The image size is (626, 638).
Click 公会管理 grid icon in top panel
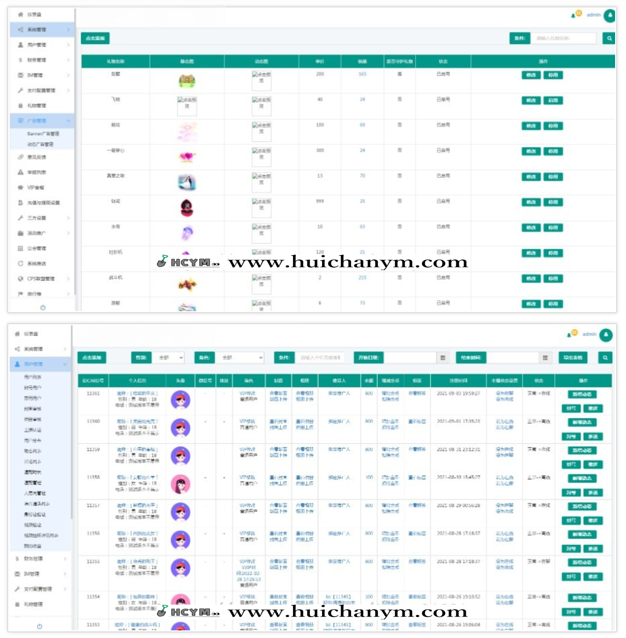pyautogui.click(x=21, y=248)
